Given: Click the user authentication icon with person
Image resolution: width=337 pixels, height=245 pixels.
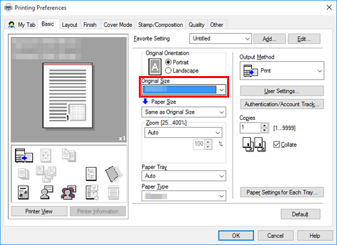Looking at the screenshot, I should pyautogui.click(x=47, y=193).
